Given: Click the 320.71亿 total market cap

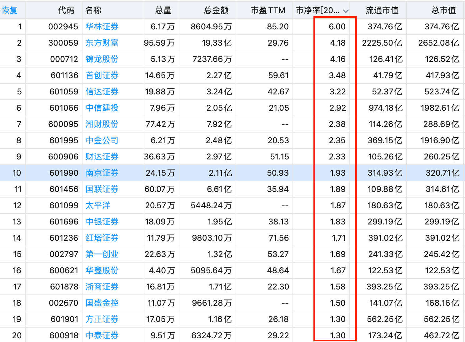Looking at the screenshot, I should (442, 173).
